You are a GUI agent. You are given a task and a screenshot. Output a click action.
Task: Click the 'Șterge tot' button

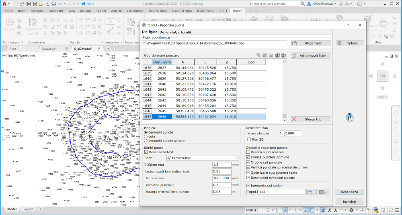[x=310, y=119]
